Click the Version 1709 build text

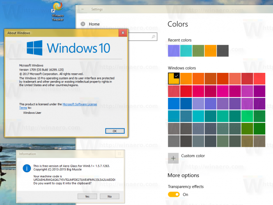point(41,70)
